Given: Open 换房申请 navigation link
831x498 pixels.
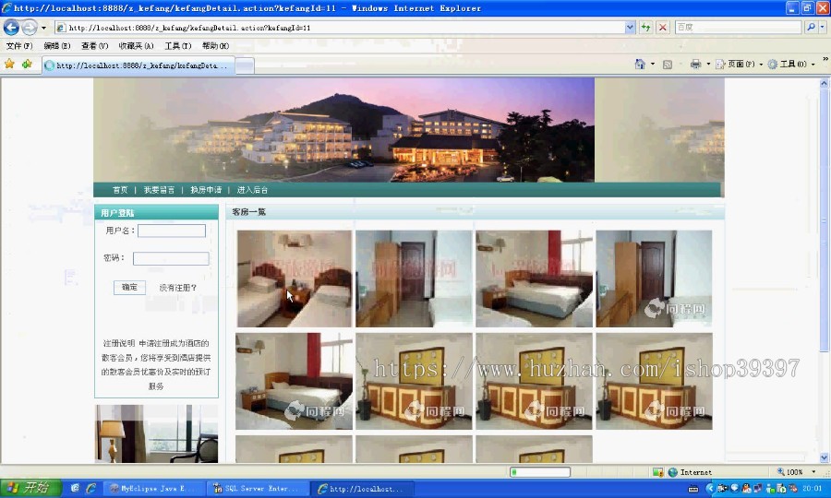Looking at the screenshot, I should click(x=206, y=190).
